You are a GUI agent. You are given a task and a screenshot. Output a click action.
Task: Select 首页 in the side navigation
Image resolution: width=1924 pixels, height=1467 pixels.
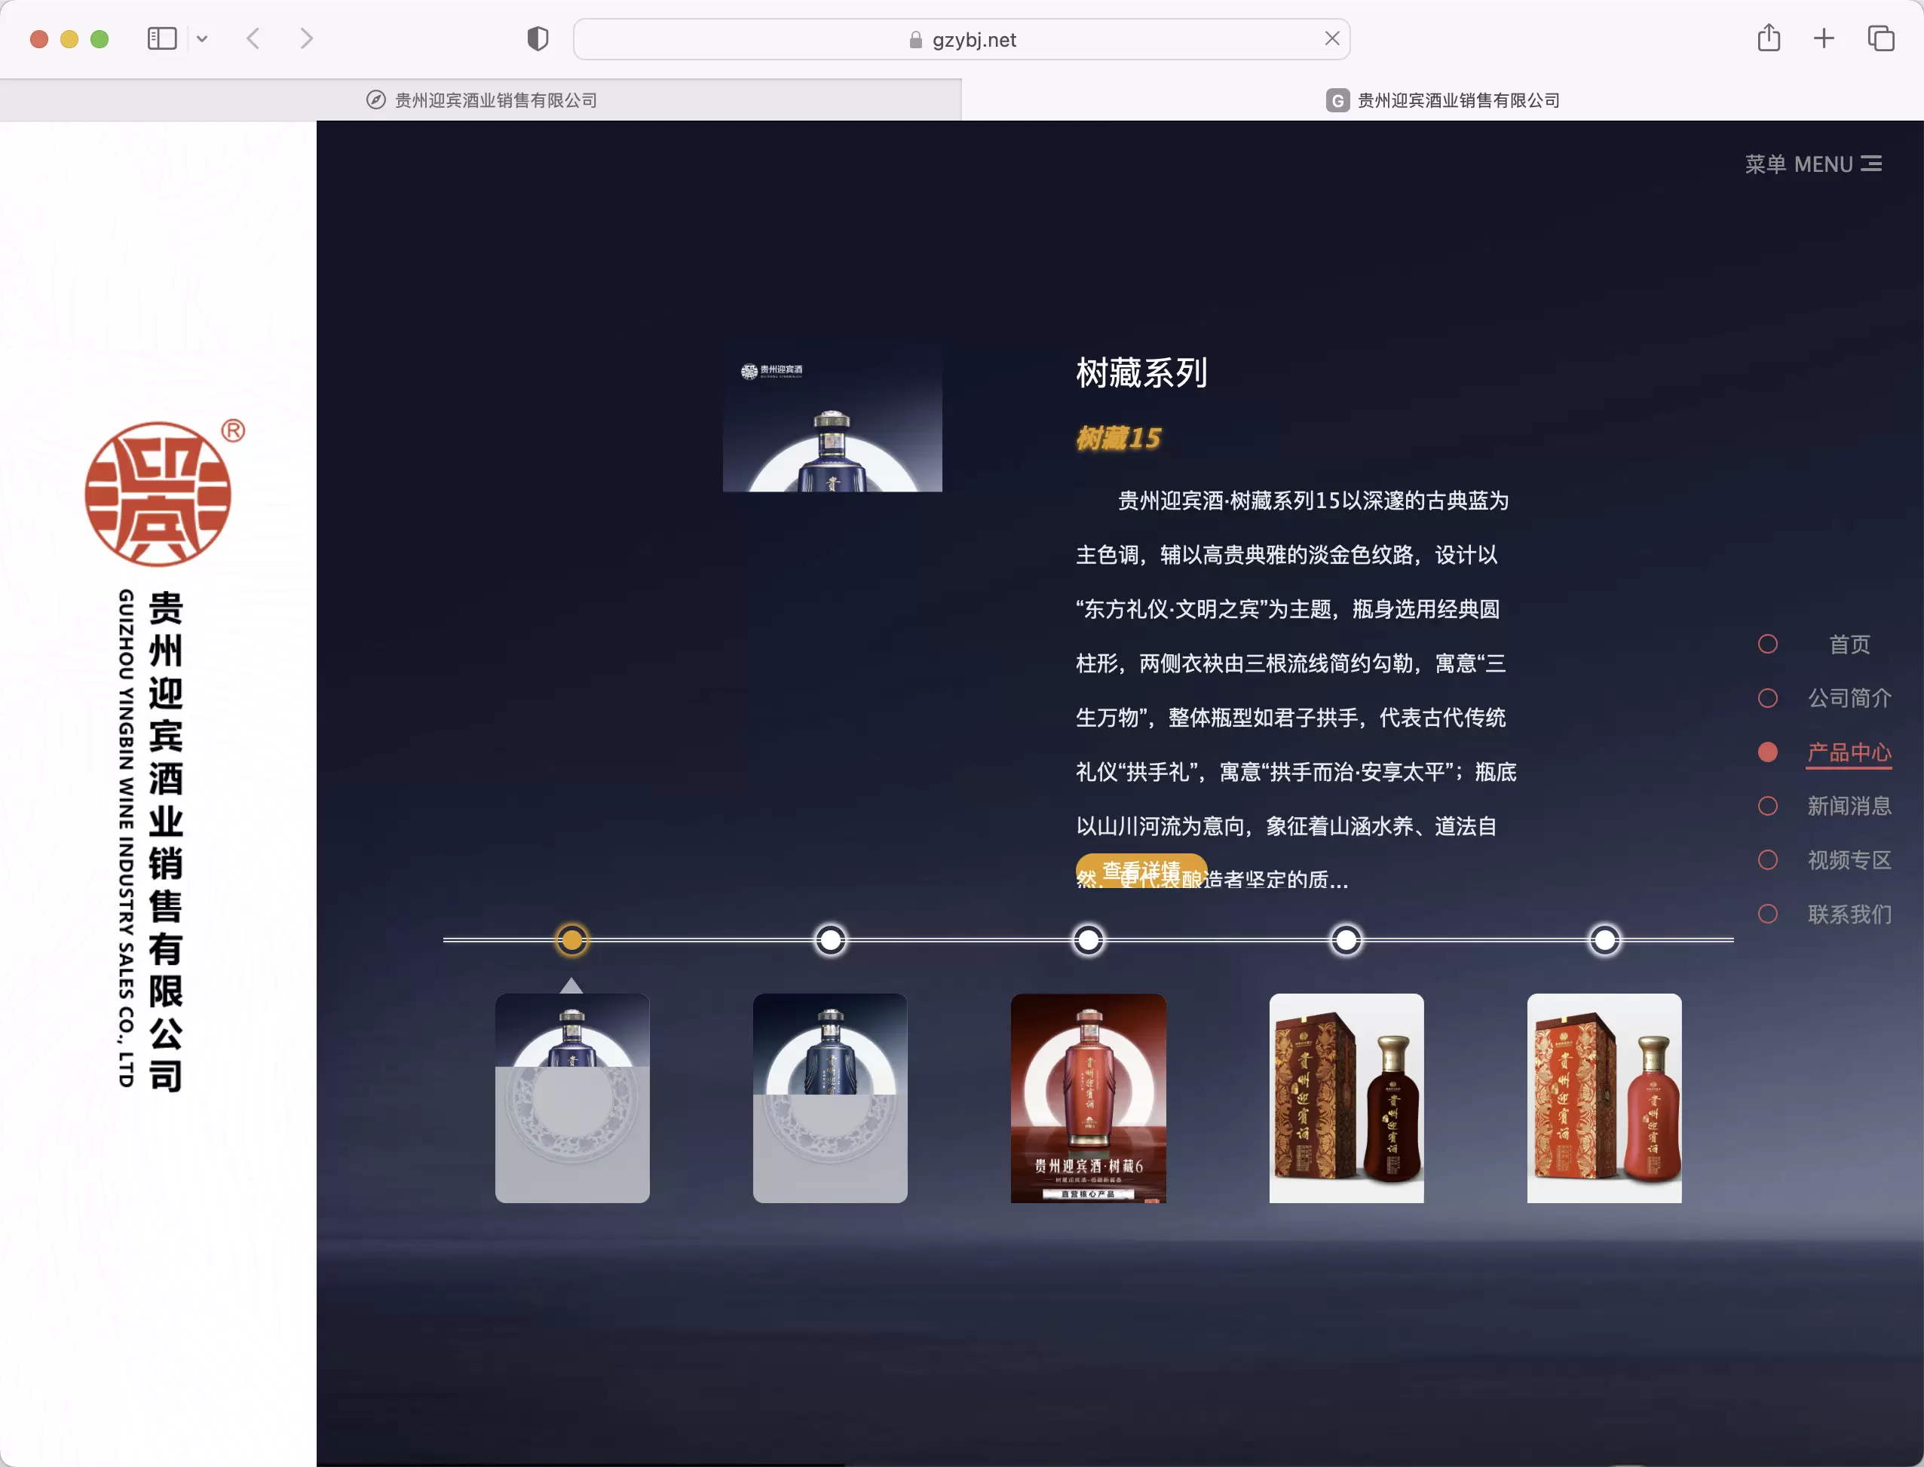(1850, 645)
